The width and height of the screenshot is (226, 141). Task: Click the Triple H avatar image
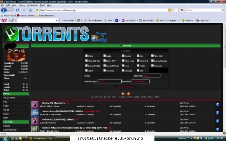[16, 55]
